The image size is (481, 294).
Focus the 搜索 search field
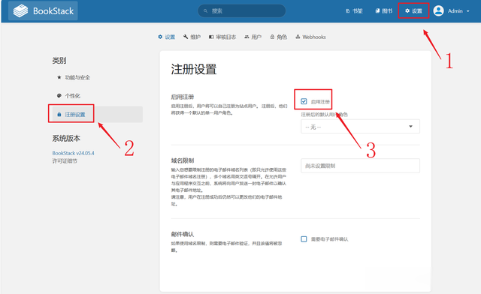pyautogui.click(x=242, y=11)
